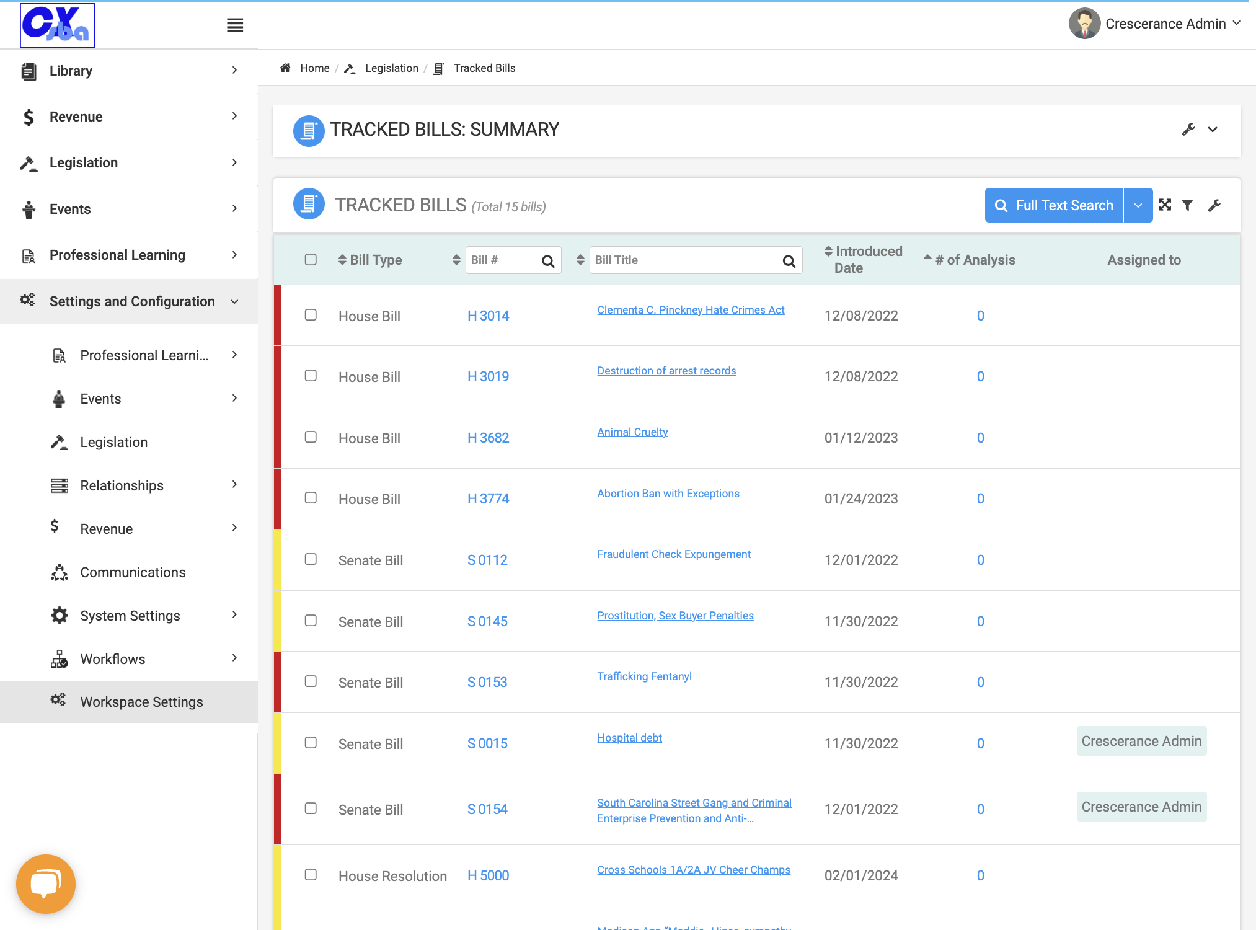Screen dimensions: 1256x930
Task: Check the box for bill H 5000
Action: pyautogui.click(x=311, y=875)
